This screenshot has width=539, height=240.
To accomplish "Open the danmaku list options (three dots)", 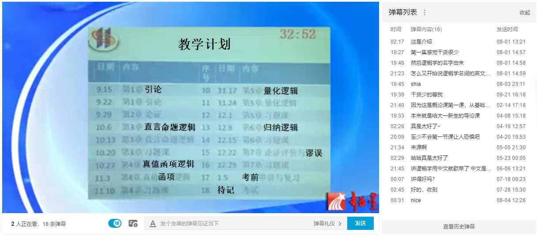I will [425, 12].
